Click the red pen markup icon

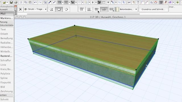tap(166, 2)
